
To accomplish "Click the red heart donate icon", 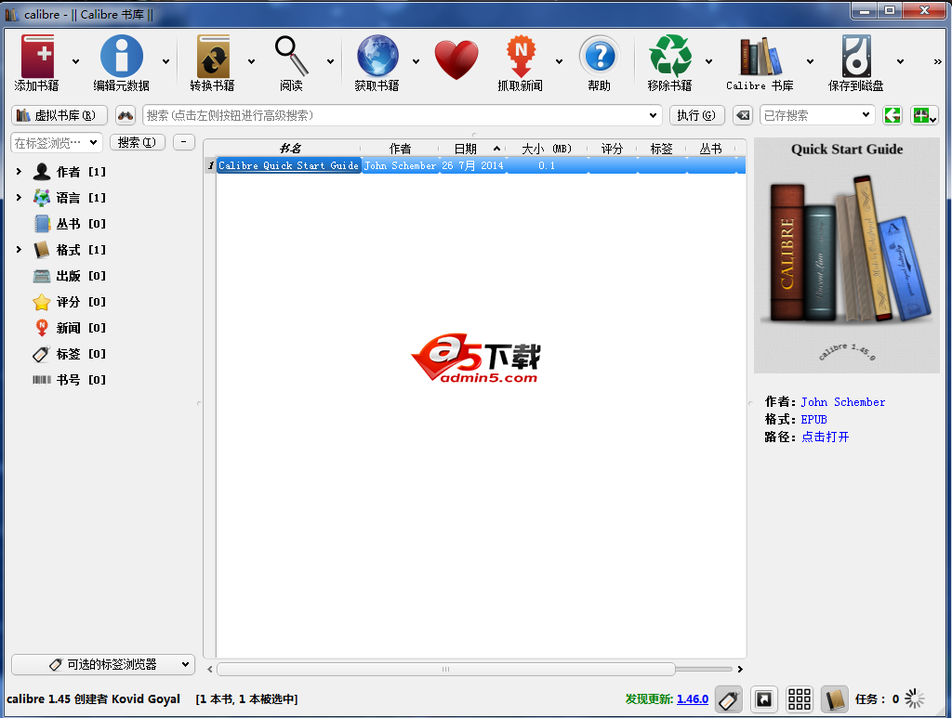I will (456, 59).
